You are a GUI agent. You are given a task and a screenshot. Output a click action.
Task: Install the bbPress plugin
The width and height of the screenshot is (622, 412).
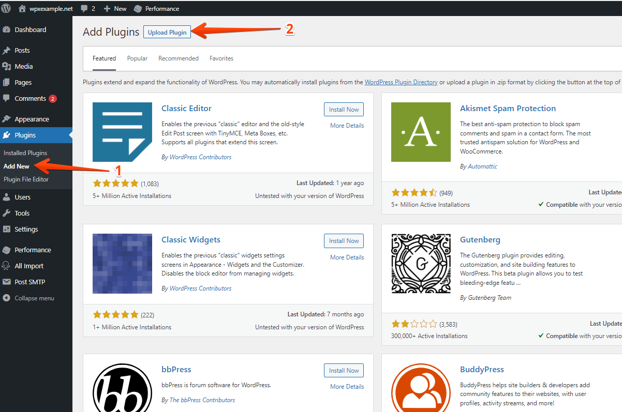[x=344, y=371]
